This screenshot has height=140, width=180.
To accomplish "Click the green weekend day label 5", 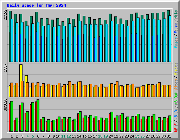I will pyautogui.click(x=33, y=136).
